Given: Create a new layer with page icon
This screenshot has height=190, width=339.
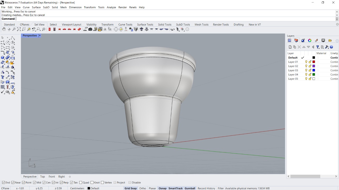Looking at the screenshot, I should tap(290, 47).
